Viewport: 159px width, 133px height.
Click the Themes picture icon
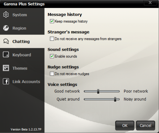click(6, 68)
